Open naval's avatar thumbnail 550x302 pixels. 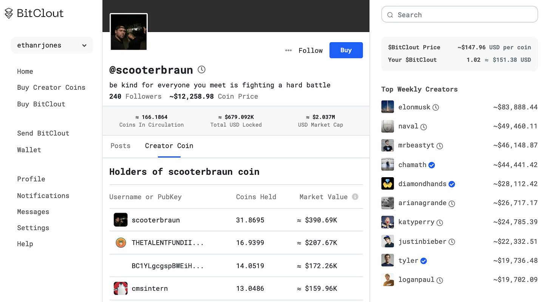coord(388,126)
